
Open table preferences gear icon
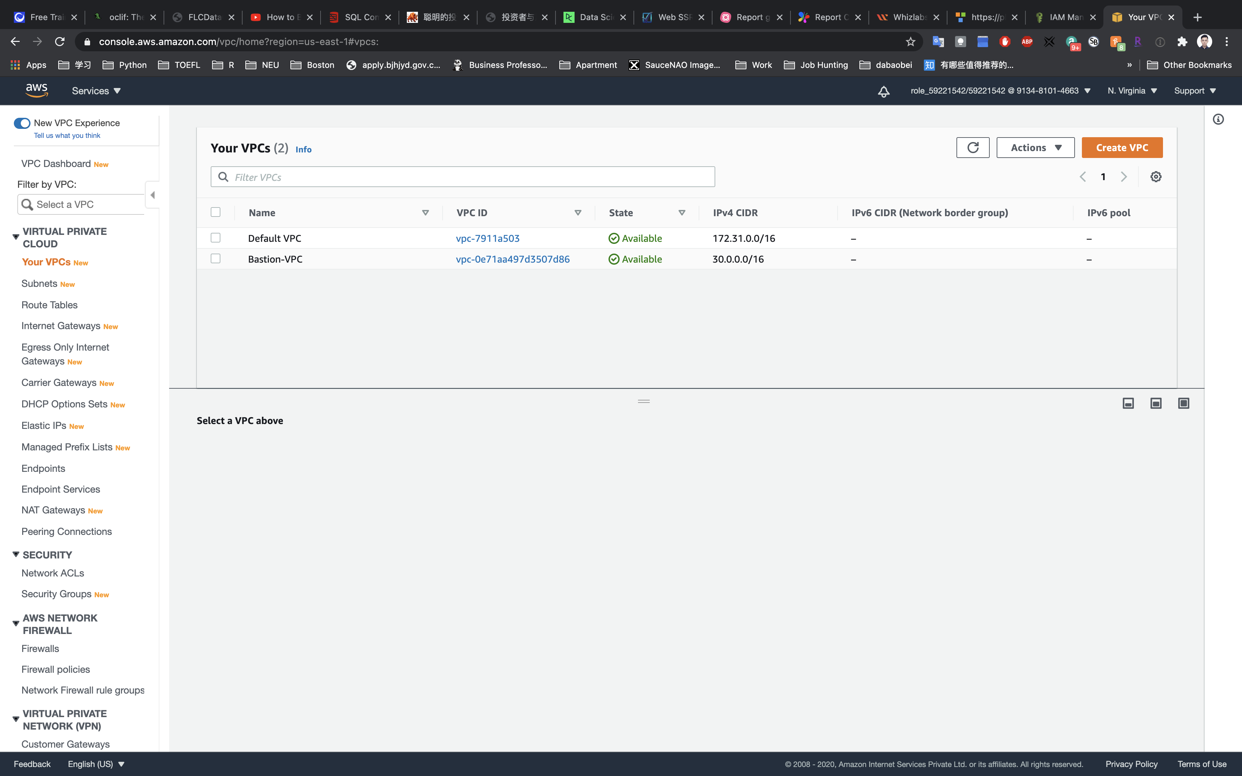pyautogui.click(x=1156, y=177)
